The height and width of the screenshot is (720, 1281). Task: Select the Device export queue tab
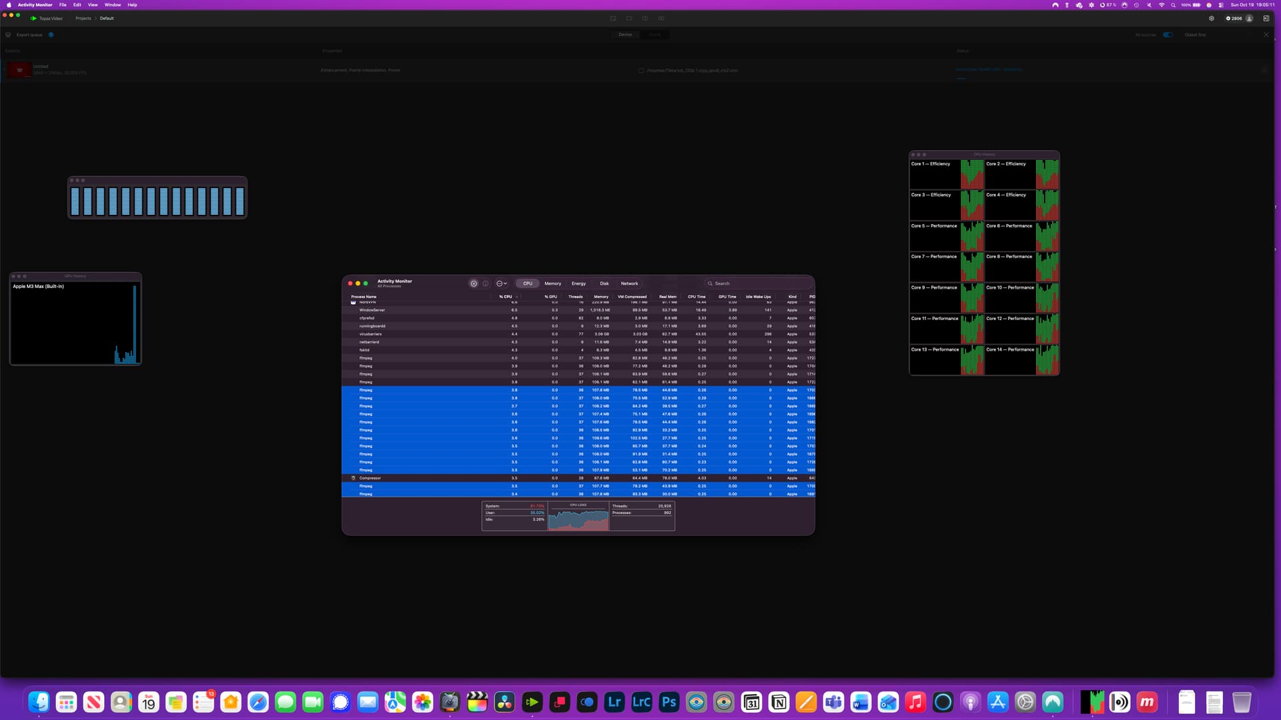(625, 35)
